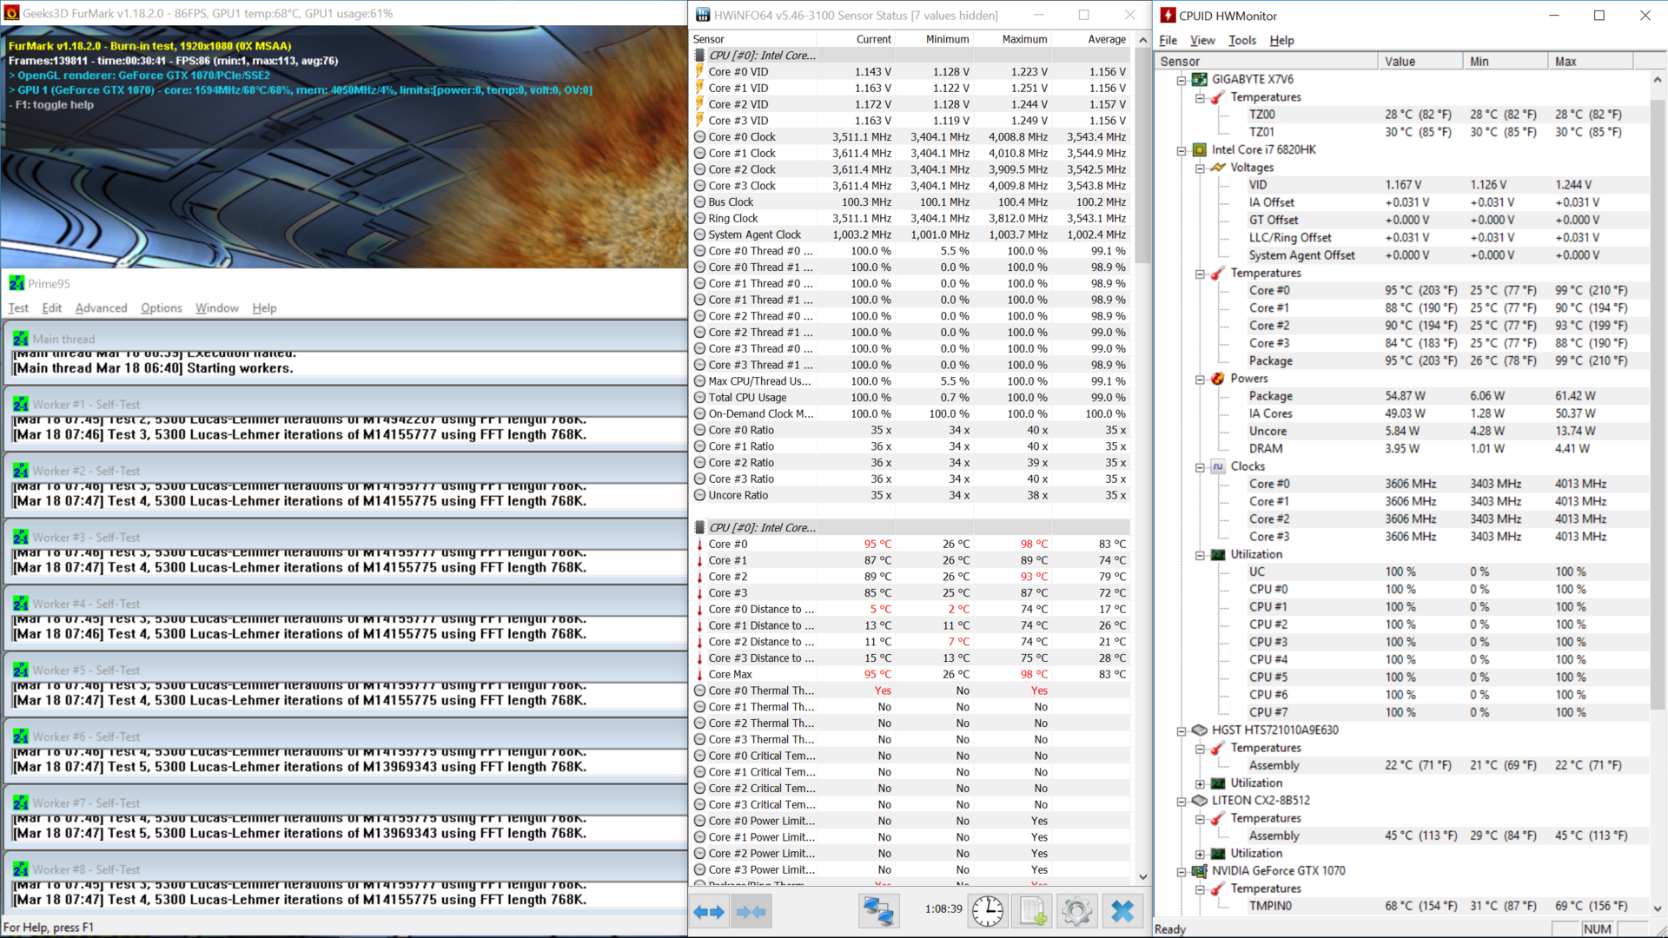Open HWiNFO sensor settings gear

tap(1076, 911)
